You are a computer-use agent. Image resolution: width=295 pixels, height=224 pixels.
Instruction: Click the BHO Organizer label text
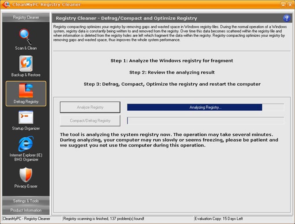click(26, 159)
